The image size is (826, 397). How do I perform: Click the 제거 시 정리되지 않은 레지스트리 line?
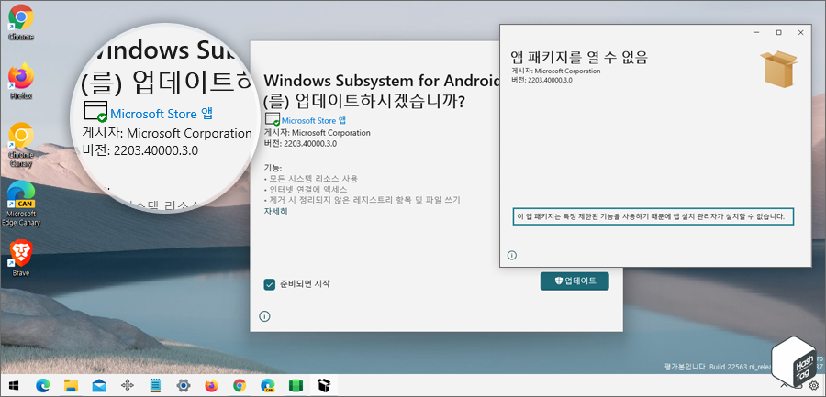[363, 200]
